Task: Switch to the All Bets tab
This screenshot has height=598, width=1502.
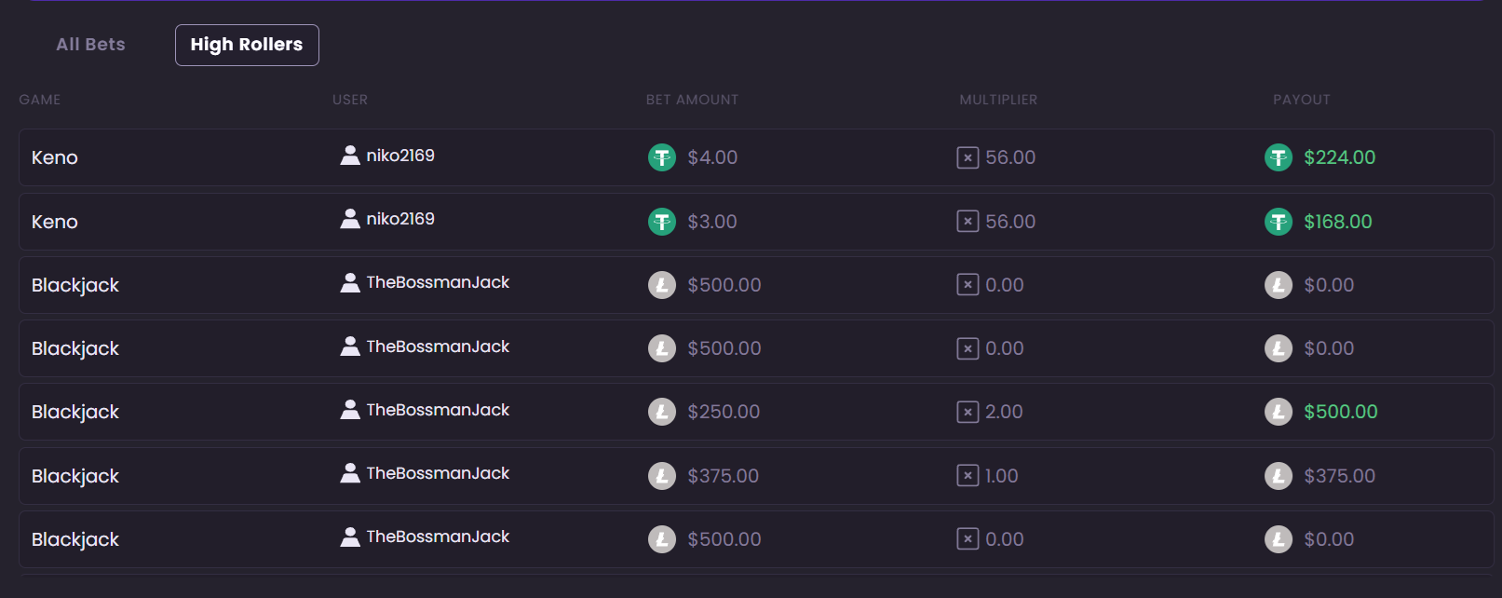Action: tap(90, 45)
